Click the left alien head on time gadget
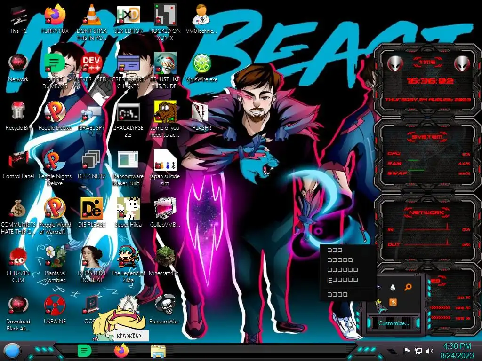 coord(395,64)
